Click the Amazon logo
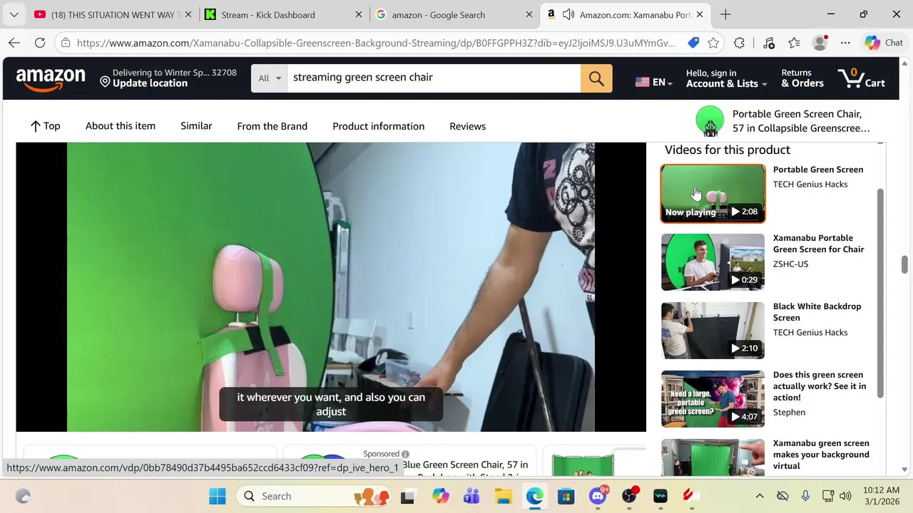This screenshot has width=913, height=513. click(51, 78)
